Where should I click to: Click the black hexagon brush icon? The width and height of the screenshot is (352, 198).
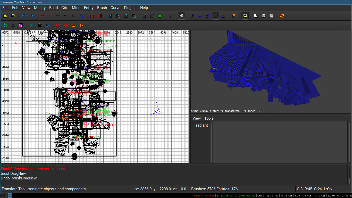pyautogui.click(x=13, y=25)
